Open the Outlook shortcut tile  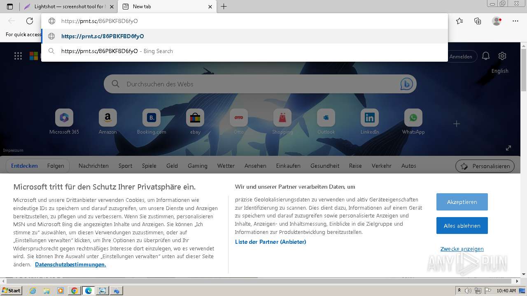coord(326,122)
